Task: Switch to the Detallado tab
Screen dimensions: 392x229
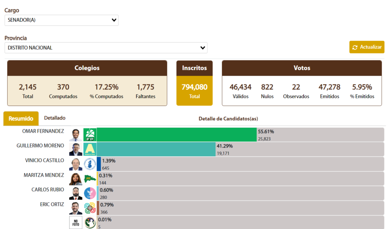Action: tap(55, 118)
